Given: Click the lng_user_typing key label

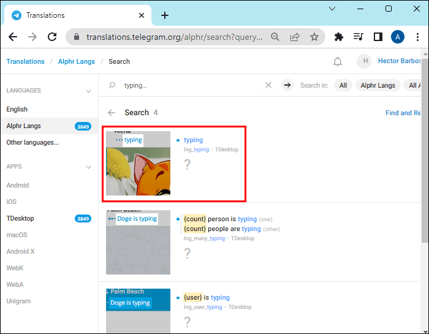Looking at the screenshot, I should click(x=203, y=307).
